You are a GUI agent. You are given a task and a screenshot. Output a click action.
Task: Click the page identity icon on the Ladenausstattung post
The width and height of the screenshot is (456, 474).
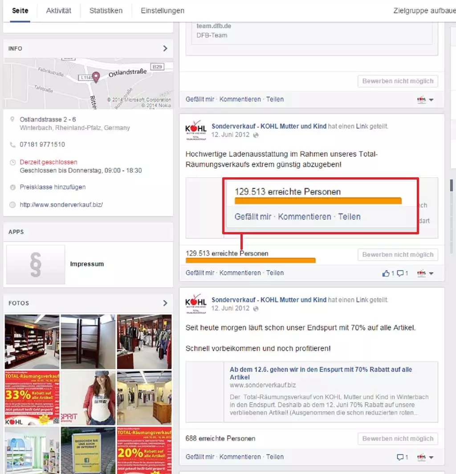click(421, 273)
